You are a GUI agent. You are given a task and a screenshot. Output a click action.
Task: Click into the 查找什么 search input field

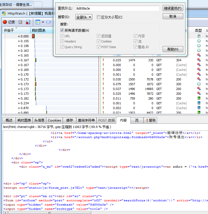(x=117, y=8)
